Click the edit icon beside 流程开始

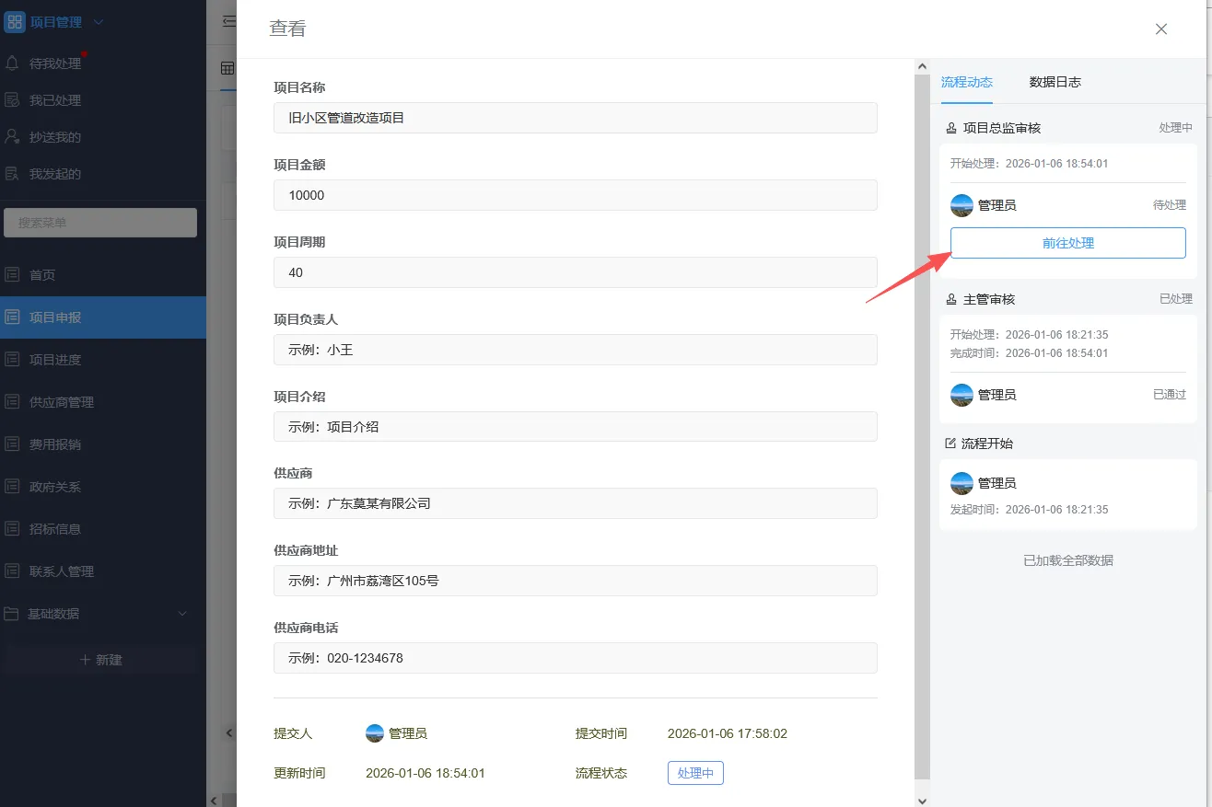949,443
